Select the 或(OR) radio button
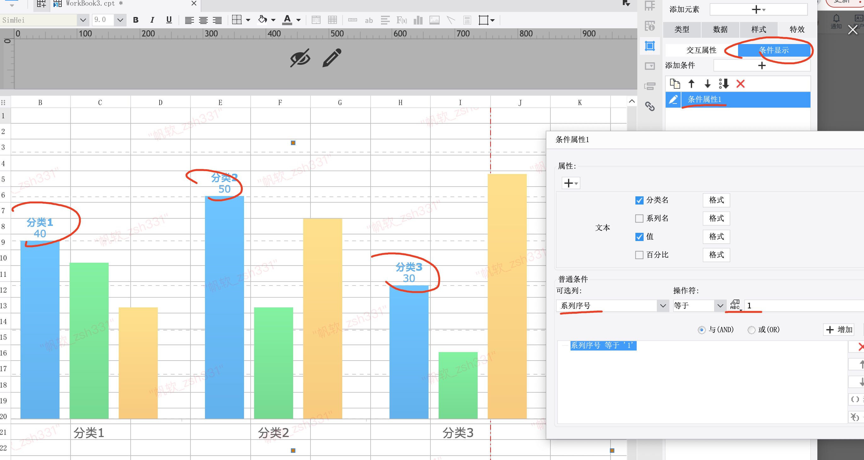 tap(751, 330)
